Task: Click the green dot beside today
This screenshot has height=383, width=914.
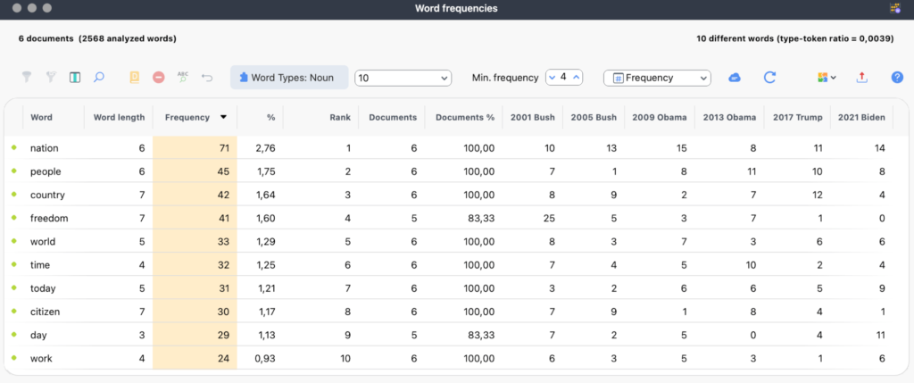Action: pyautogui.click(x=14, y=288)
